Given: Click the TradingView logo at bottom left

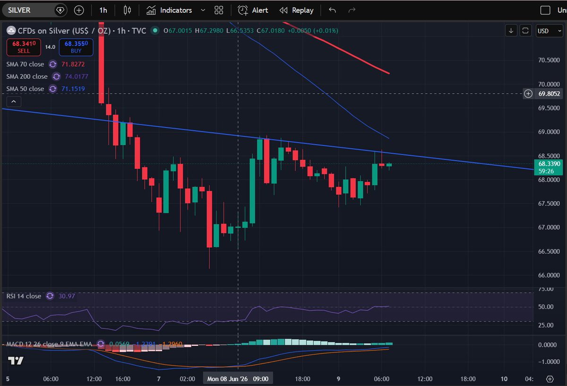Looking at the screenshot, I should (16, 361).
